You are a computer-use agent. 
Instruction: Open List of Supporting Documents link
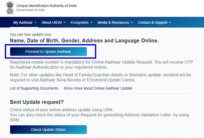pos(34,88)
